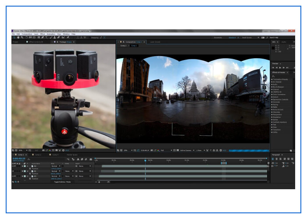The image size is (307, 219).
Task: Hide layer 3 (03) with its eye icon
Action: coord(13,176)
